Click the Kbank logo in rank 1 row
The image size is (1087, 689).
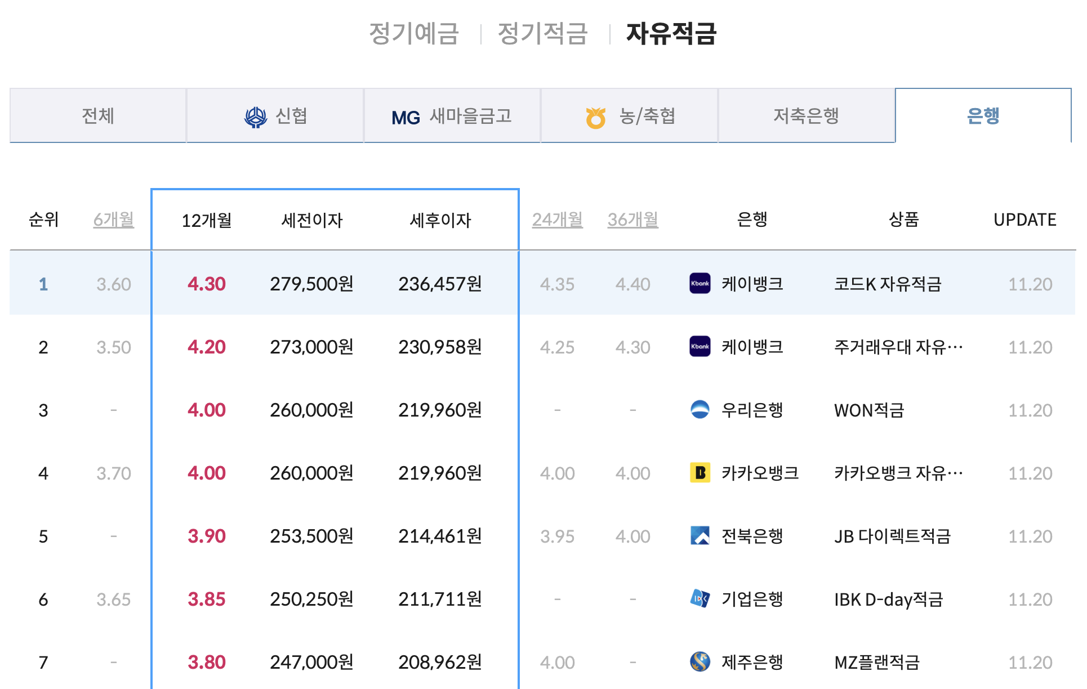click(x=700, y=283)
